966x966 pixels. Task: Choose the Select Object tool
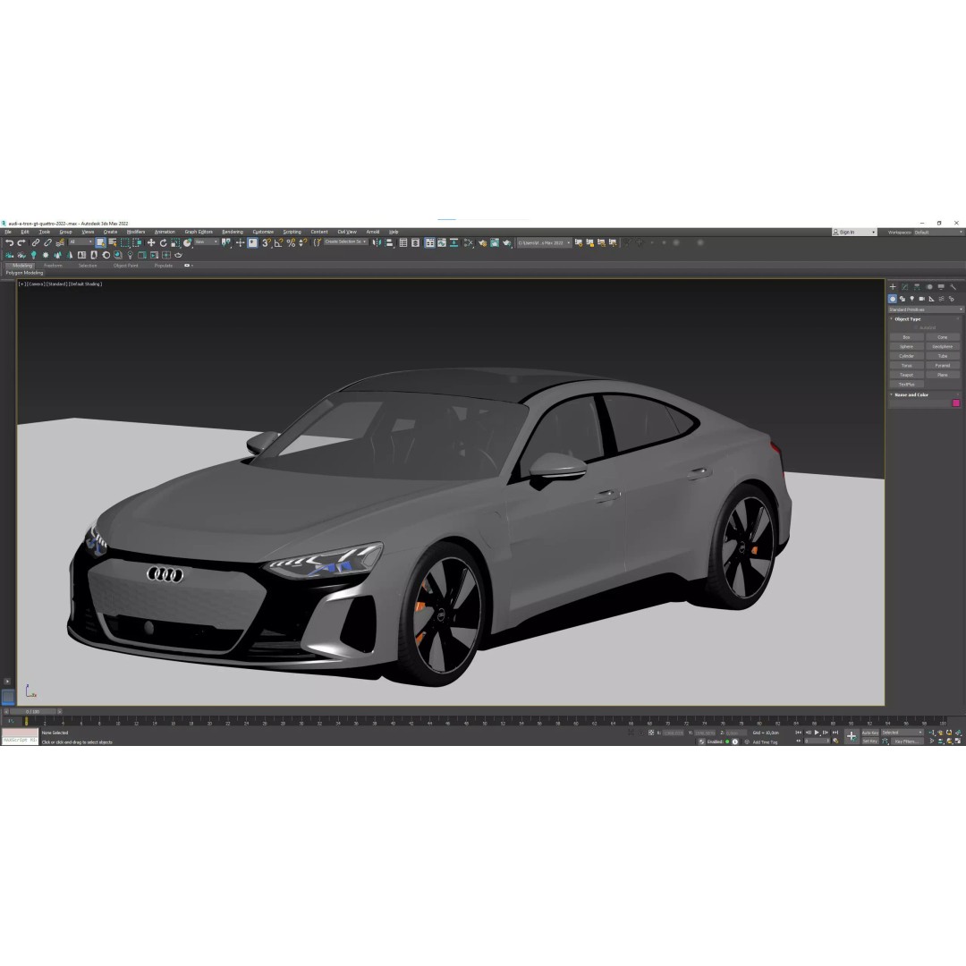tap(100, 242)
